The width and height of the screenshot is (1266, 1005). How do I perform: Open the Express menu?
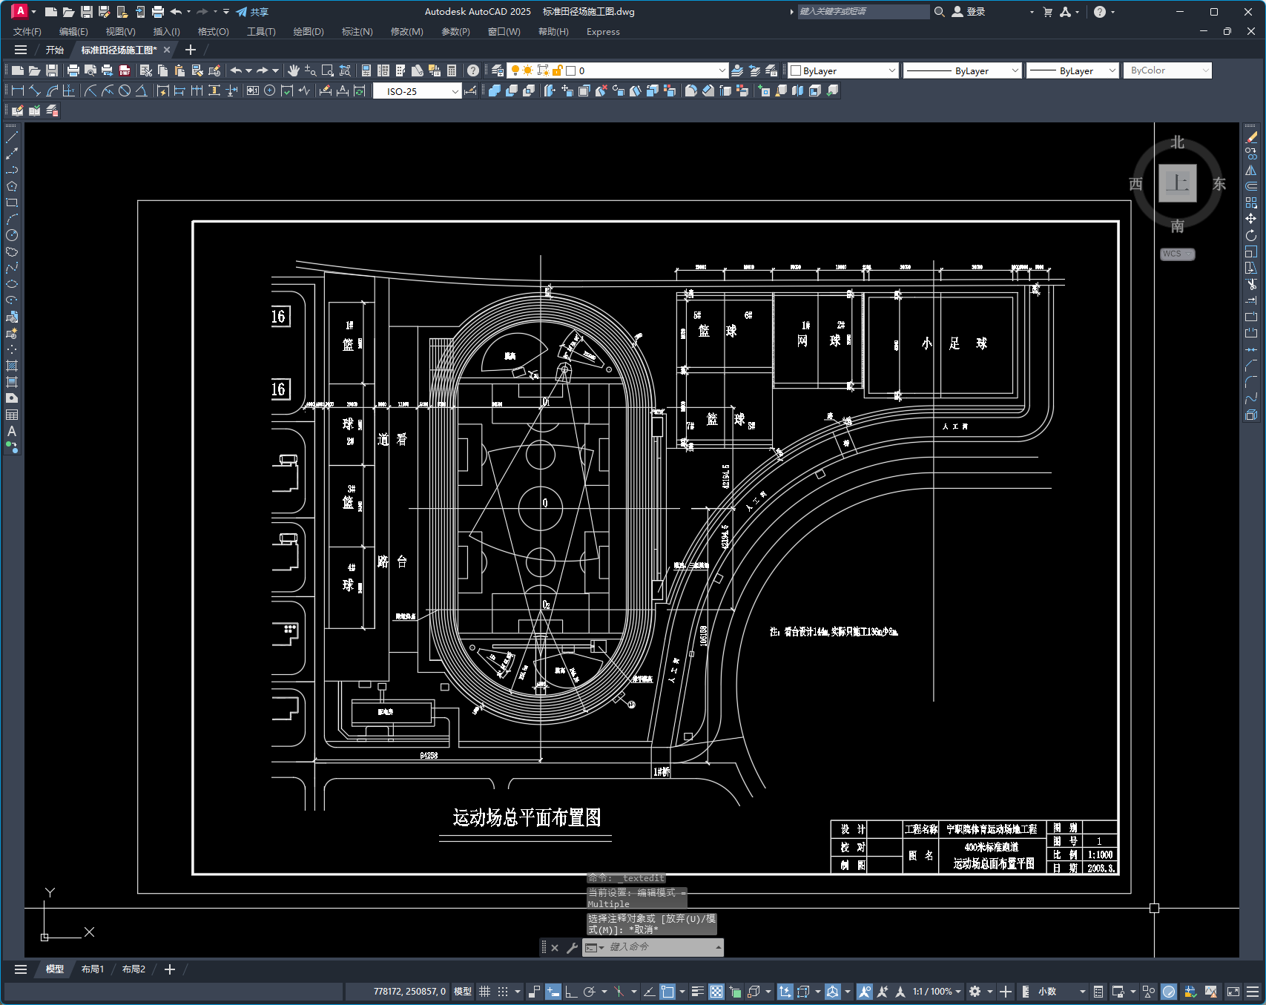click(603, 32)
